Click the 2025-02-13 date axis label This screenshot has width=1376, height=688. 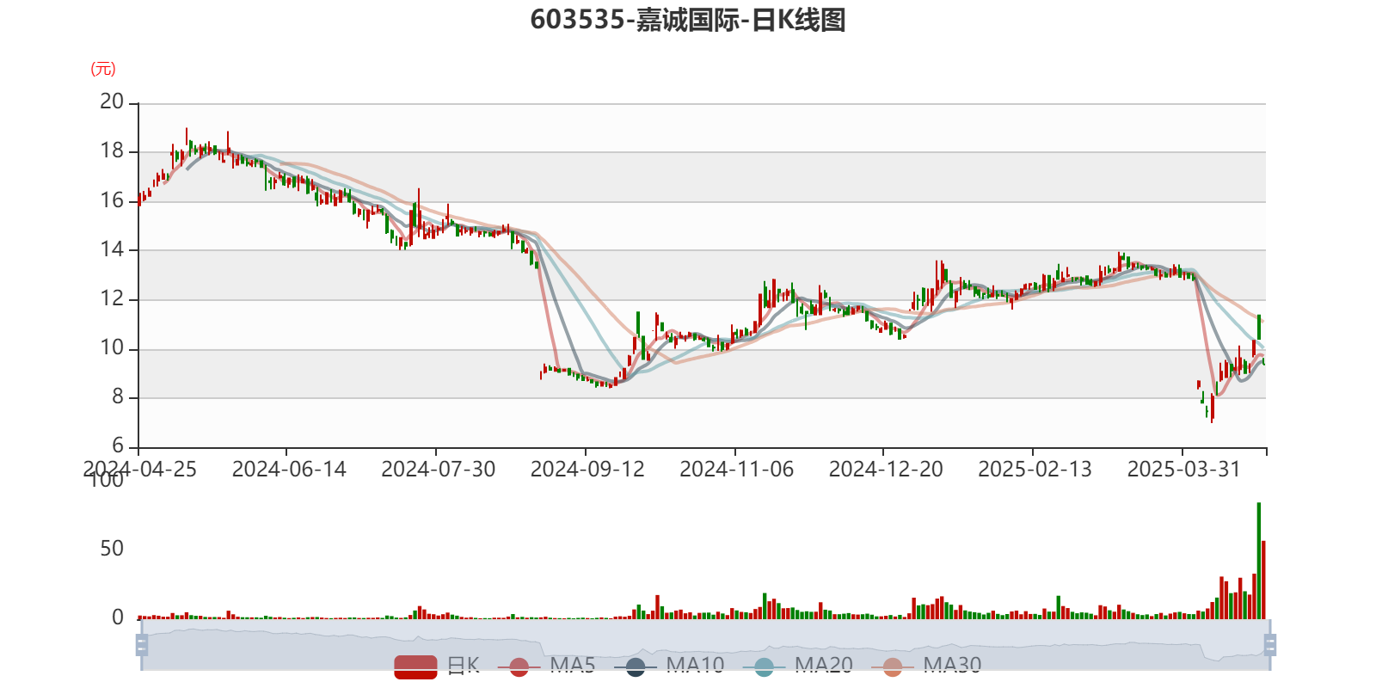pyautogui.click(x=1035, y=470)
